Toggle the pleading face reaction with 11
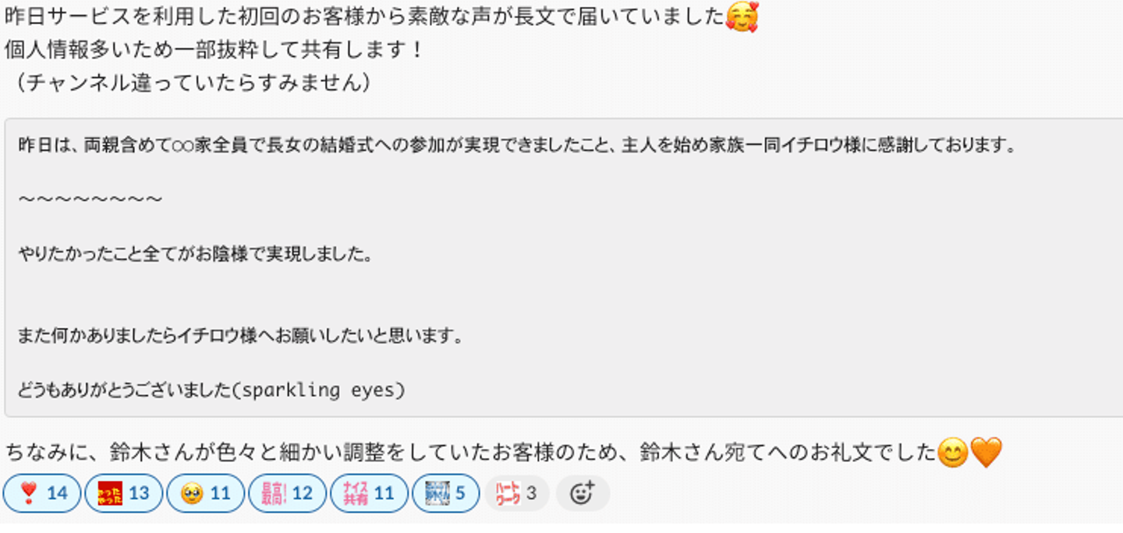The width and height of the screenshot is (1123, 533). tap(206, 493)
